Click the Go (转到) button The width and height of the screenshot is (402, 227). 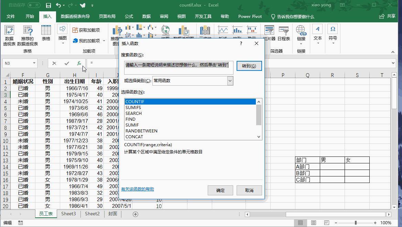(x=249, y=66)
